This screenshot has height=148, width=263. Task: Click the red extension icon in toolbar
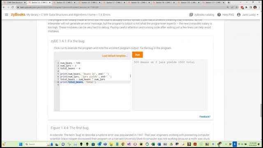(242, 7)
